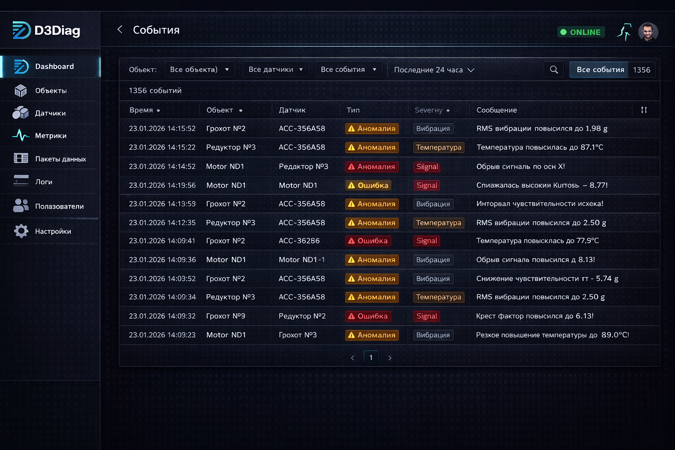Click the Вибрация tag in 14:03:52 row
Screen dimensions: 675x450
433,279
